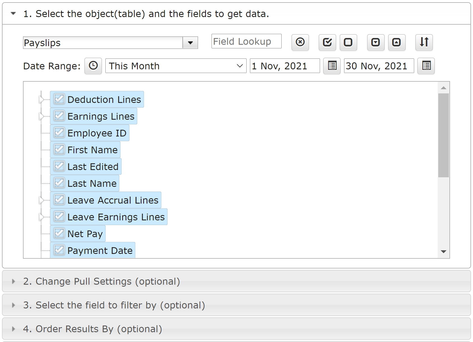Viewport: 473px width, 342px height.
Task: Toggle the Net Pay checkbox
Action: point(59,233)
